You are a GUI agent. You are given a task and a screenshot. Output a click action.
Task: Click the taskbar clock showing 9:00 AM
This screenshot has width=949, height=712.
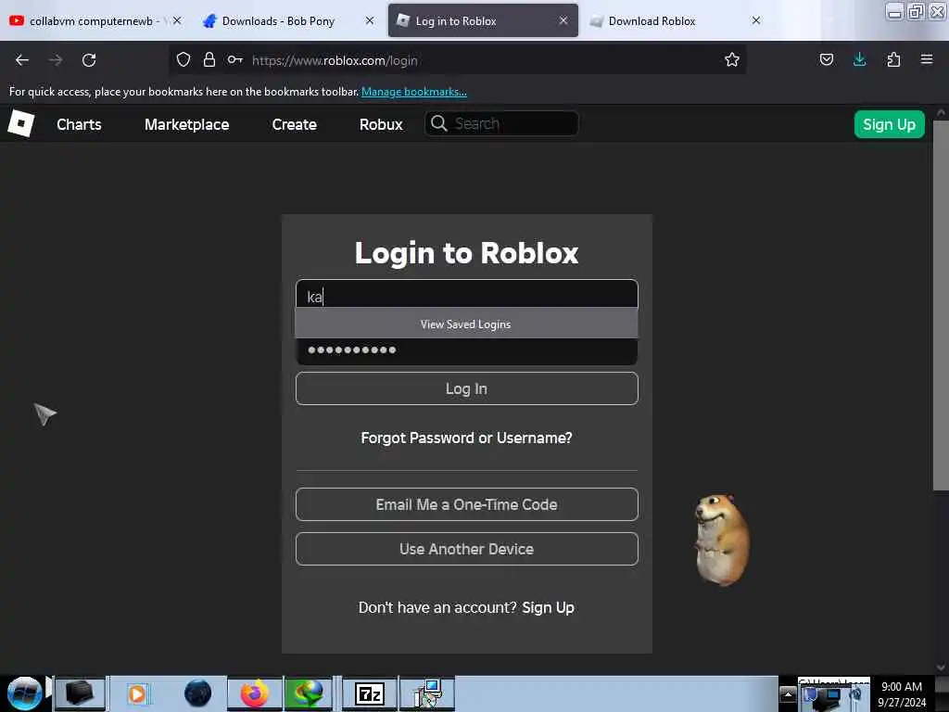tap(902, 694)
